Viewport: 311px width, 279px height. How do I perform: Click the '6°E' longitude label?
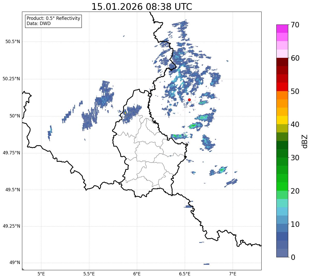pyautogui.click(x=137, y=274)
